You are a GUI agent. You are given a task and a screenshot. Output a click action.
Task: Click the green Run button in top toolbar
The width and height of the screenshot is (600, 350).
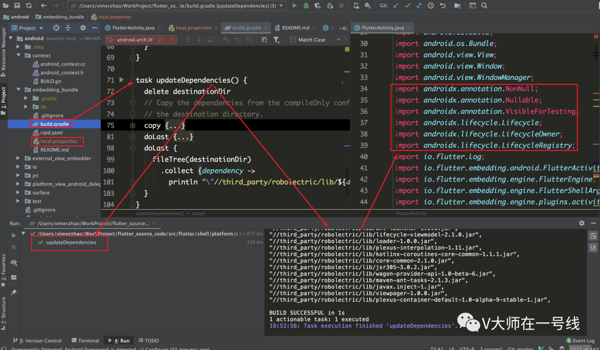click(x=294, y=6)
